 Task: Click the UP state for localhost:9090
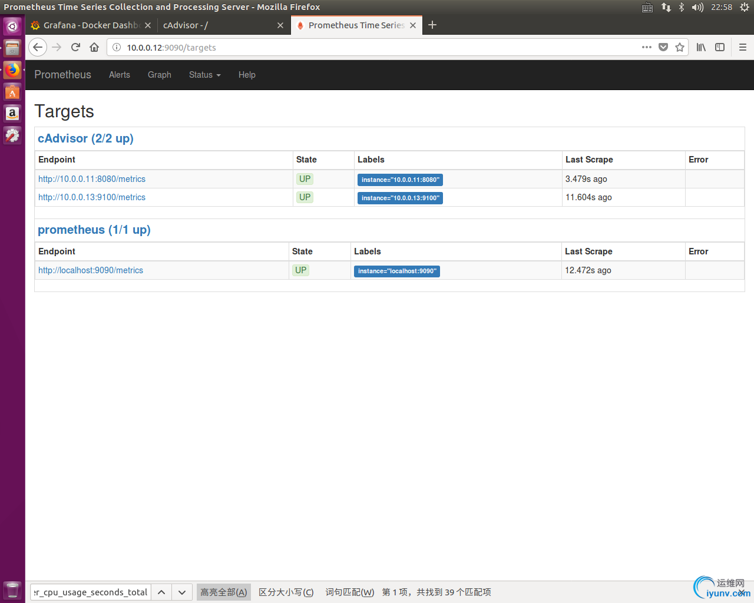point(300,270)
